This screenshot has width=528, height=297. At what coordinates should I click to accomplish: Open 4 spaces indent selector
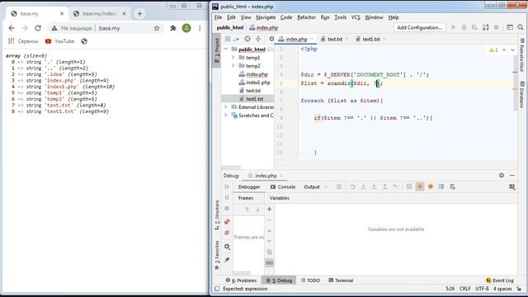point(502,289)
